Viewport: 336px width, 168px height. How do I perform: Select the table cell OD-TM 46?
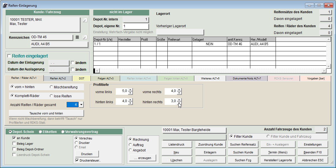239,44
